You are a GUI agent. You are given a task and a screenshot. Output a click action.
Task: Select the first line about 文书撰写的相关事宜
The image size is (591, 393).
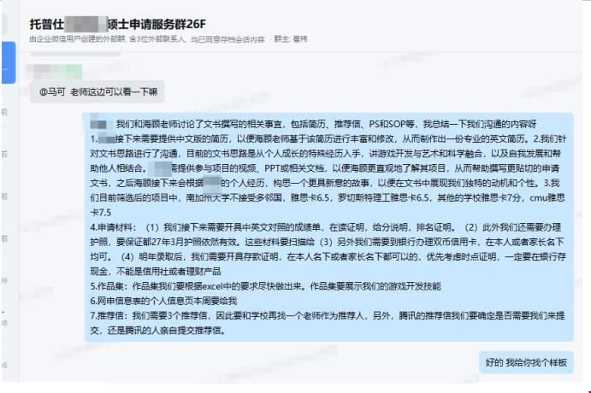pos(313,124)
